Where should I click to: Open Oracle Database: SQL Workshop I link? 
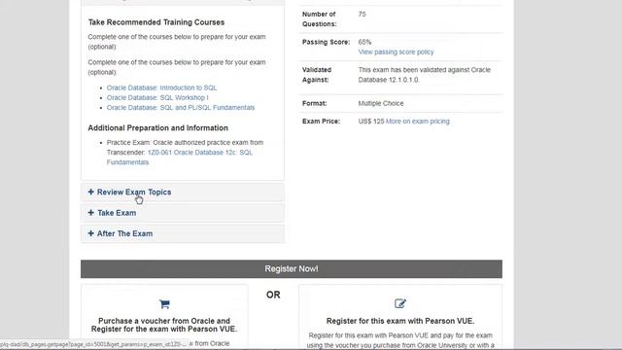point(157,97)
